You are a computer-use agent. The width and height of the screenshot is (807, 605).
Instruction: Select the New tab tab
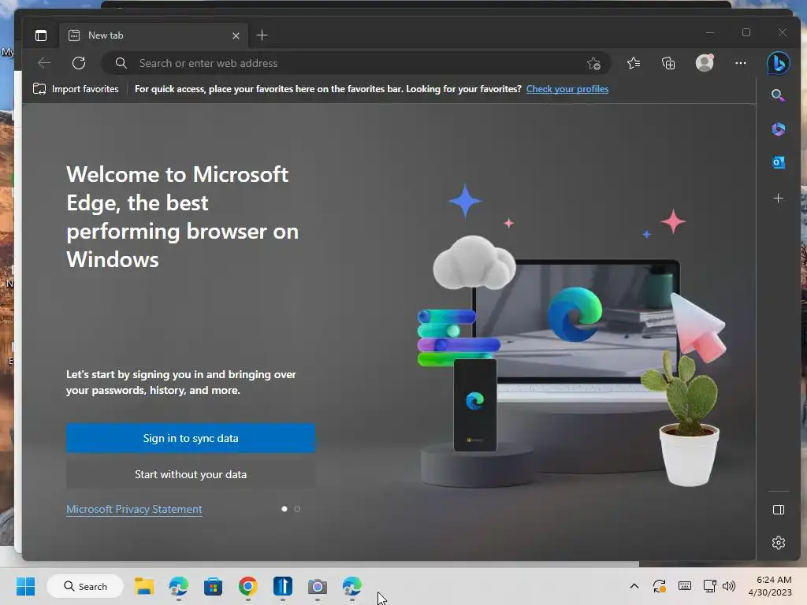point(154,35)
